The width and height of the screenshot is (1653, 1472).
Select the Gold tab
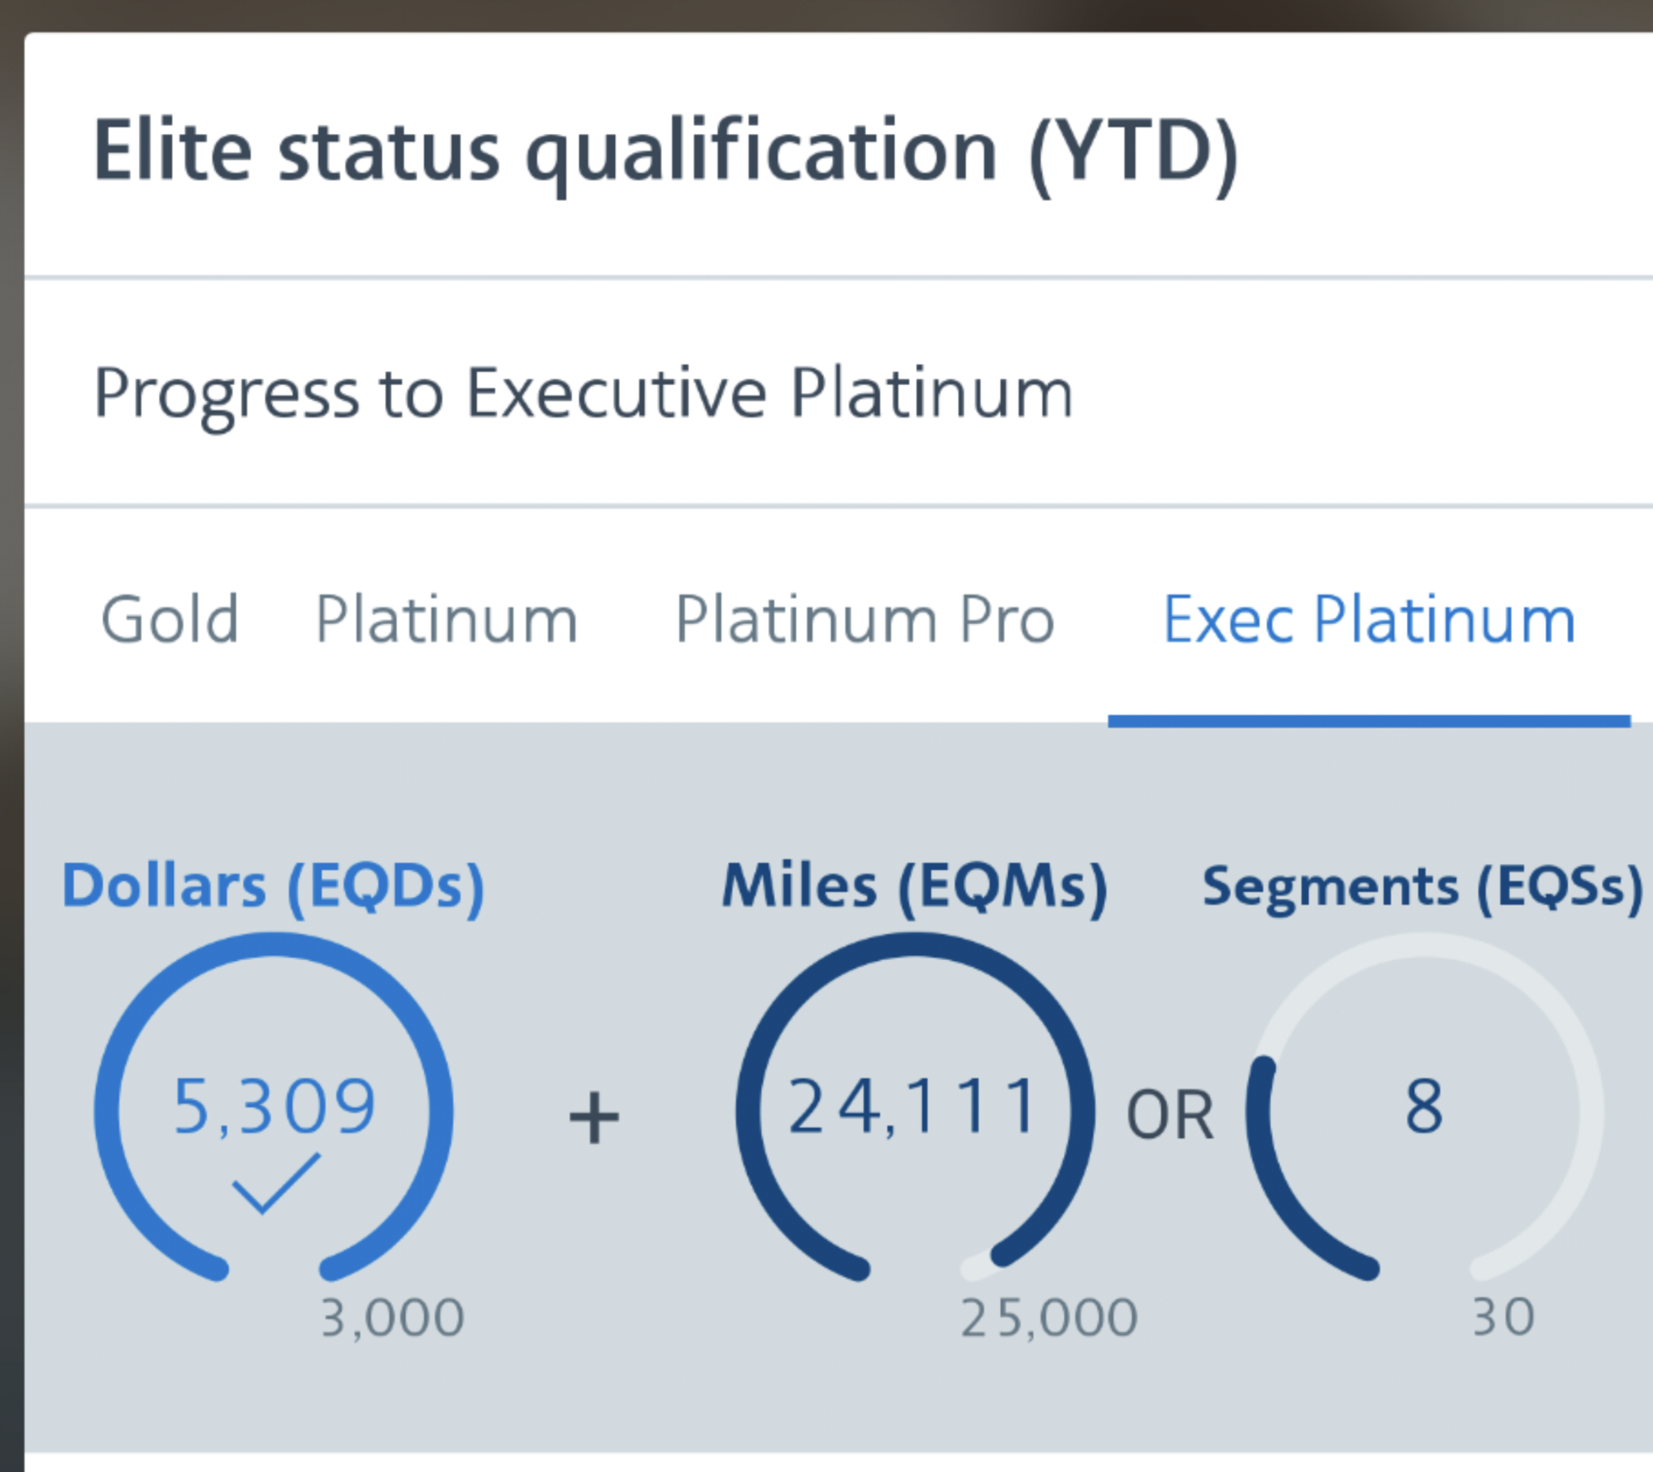169,619
